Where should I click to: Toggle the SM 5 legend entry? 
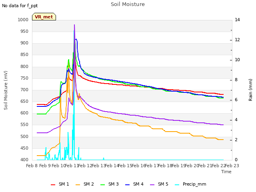click(159, 184)
